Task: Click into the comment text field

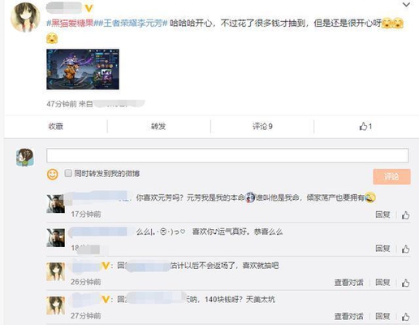Action: [227, 155]
